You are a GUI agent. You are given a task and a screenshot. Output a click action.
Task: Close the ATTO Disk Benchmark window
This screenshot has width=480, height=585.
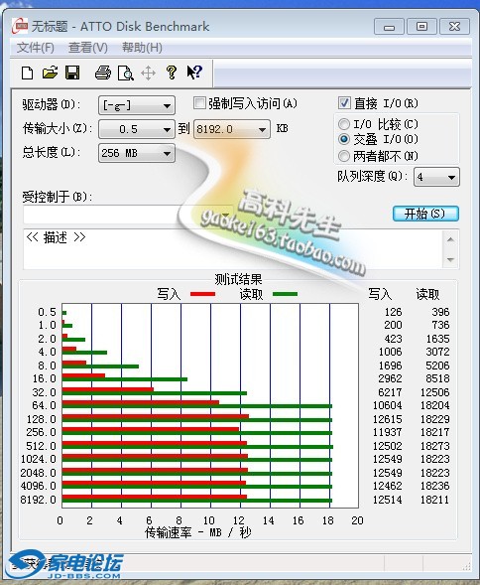(x=454, y=27)
